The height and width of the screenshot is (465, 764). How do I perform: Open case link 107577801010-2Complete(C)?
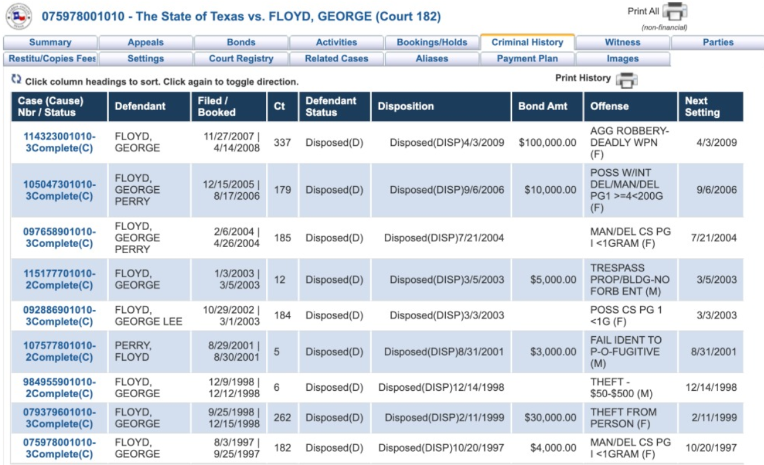60,352
